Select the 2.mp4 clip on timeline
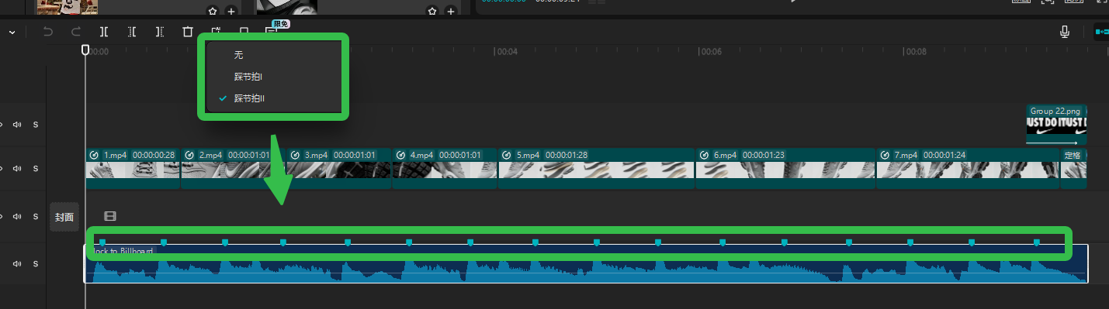 point(234,169)
